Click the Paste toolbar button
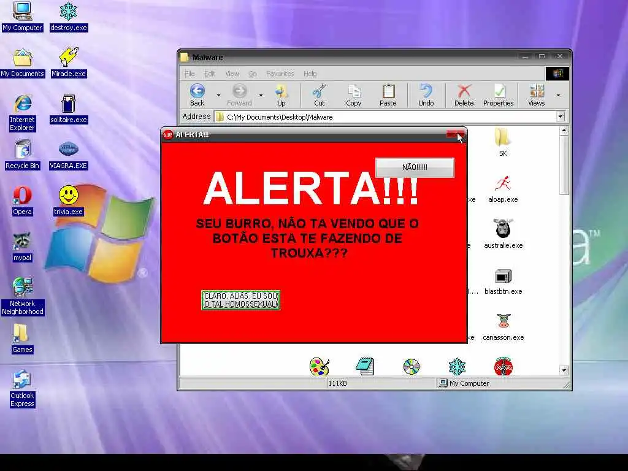The width and height of the screenshot is (628, 471). 388,95
